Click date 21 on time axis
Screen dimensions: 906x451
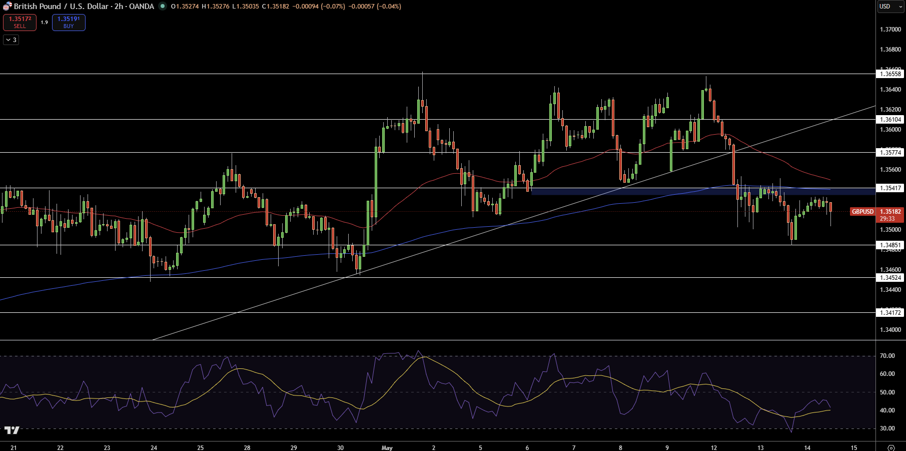tap(14, 447)
